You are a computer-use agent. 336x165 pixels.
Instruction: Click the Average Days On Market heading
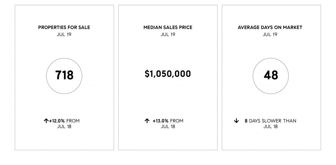270,28
